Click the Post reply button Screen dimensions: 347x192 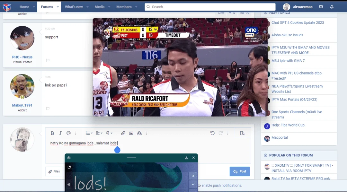pos(240,171)
